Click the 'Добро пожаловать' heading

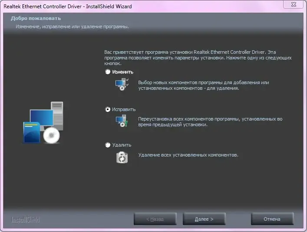(x=36, y=18)
